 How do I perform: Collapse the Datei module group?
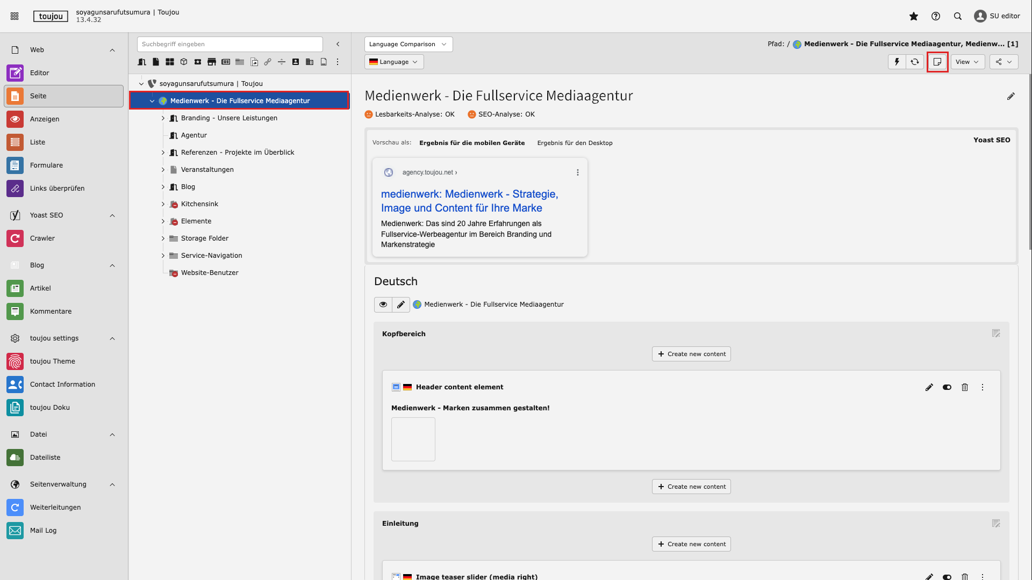pyautogui.click(x=112, y=434)
